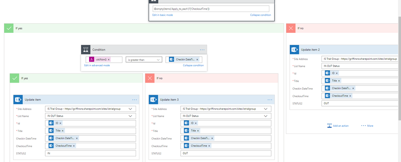Open the Condition card ellipsis menu
This screenshot has height=162, width=401.
tap(202, 50)
